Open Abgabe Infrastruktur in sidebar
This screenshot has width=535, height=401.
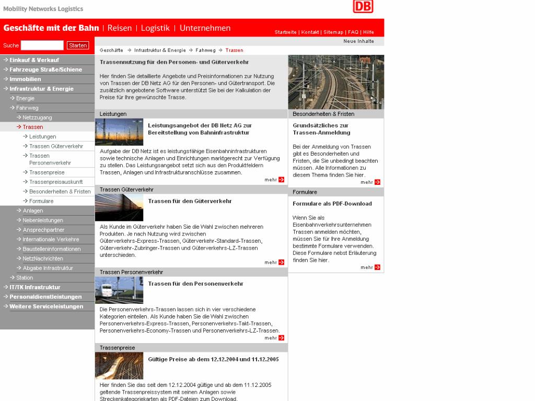47,268
